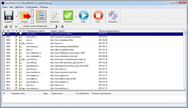Click the lightning icon in row 0006

point(16,50)
